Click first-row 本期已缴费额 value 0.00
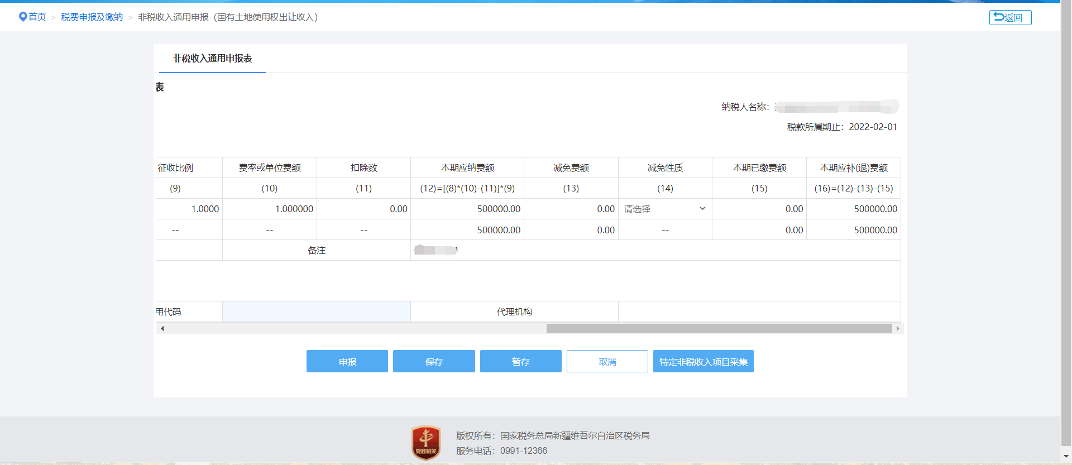The width and height of the screenshot is (1072, 465). pyautogui.click(x=794, y=209)
